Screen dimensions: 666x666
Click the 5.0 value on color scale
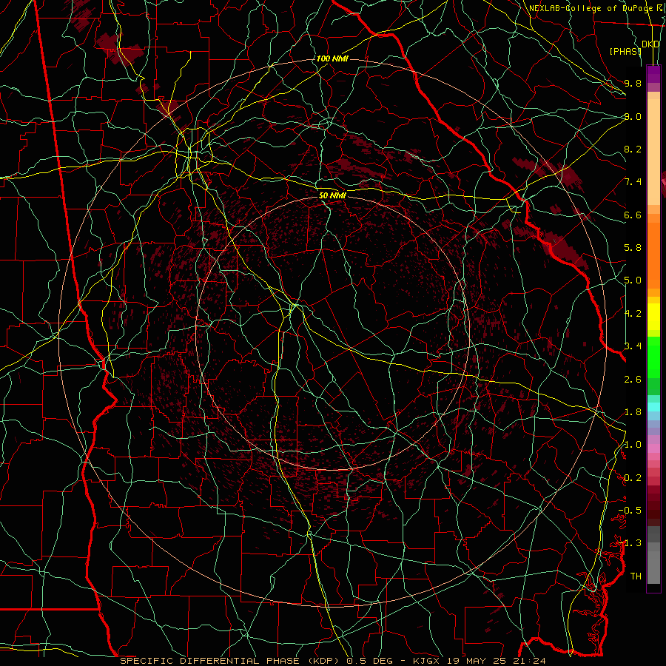(x=633, y=280)
